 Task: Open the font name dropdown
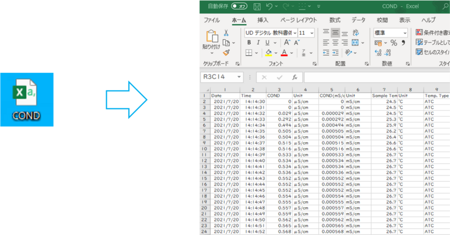(294, 33)
